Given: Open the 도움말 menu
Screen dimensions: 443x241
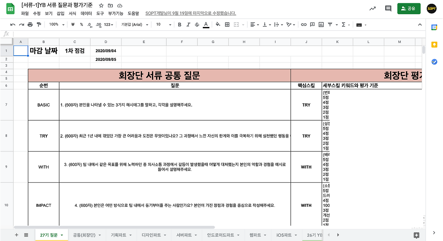Looking at the screenshot, I should tap(133, 13).
